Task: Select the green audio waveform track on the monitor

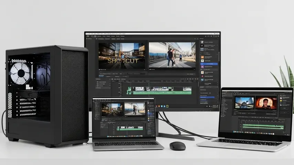Action: coord(162,93)
